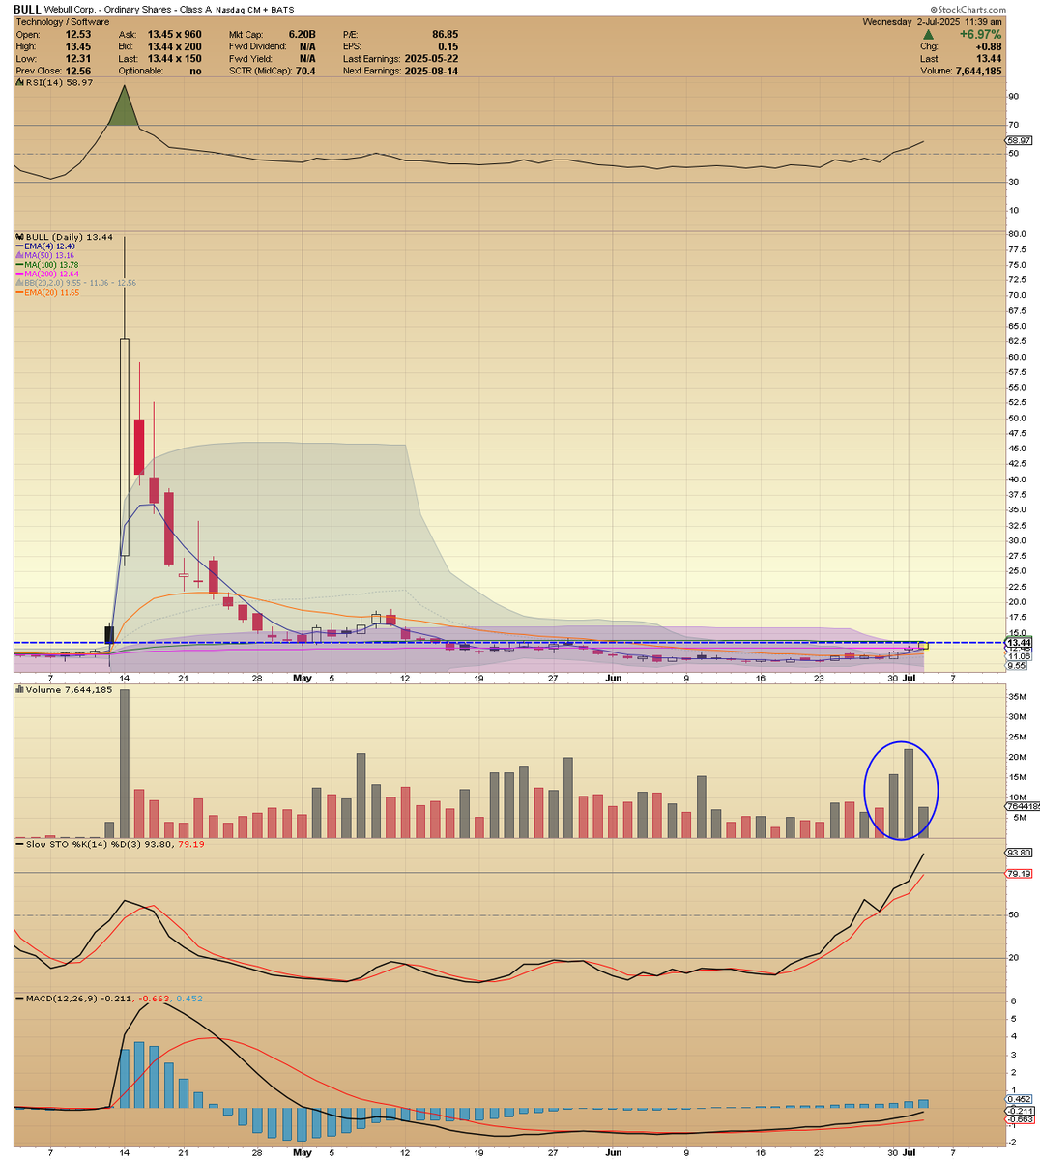Click the 'Jul' label on bottom date axis
This screenshot has height=1160, width=1040.
pyautogui.click(x=910, y=1152)
